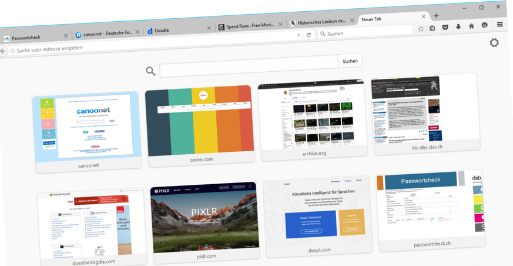
Task: Maximize the Firefox window
Action: [481, 7]
